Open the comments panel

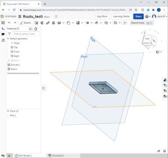click(3, 34)
